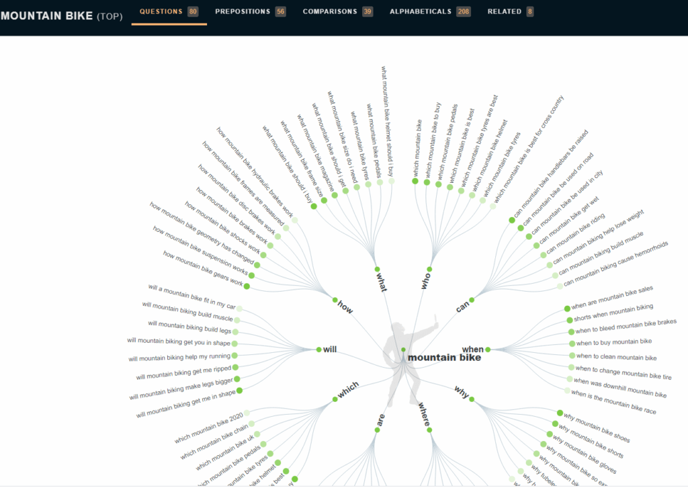Click 'can mountain bike handlebars be raised'

click(551, 174)
